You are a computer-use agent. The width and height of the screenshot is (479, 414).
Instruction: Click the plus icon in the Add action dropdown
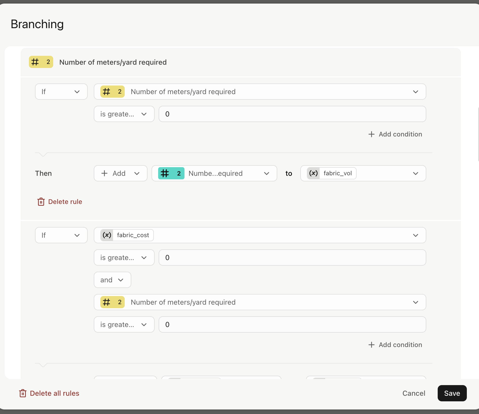click(104, 173)
